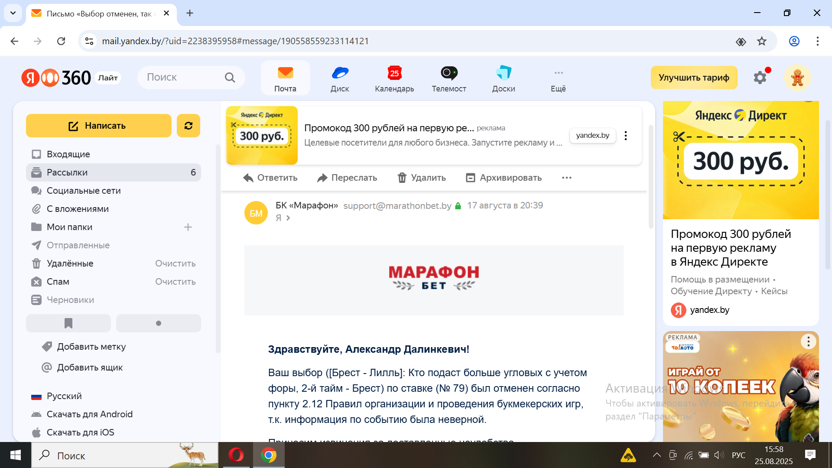Open the Удалённые folder

point(70,263)
